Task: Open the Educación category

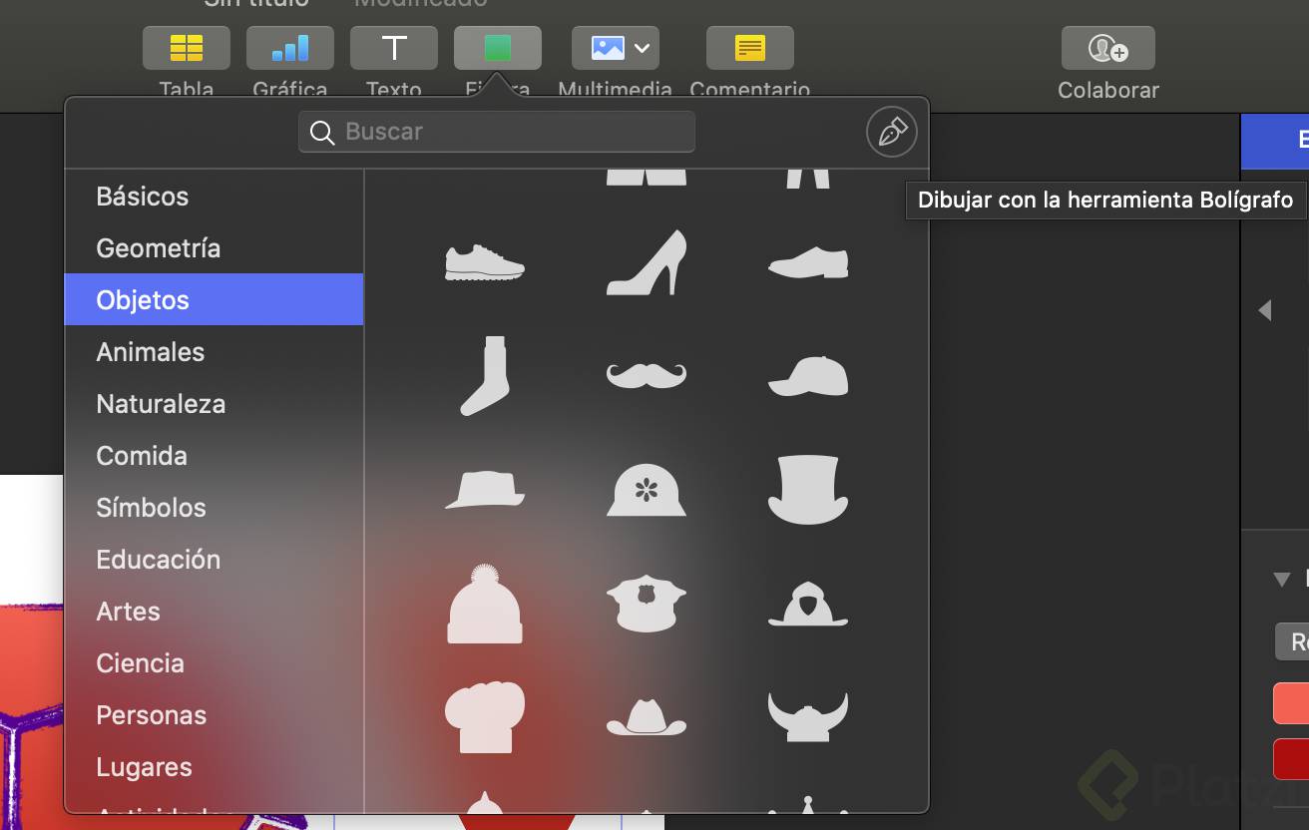Action: [214, 559]
